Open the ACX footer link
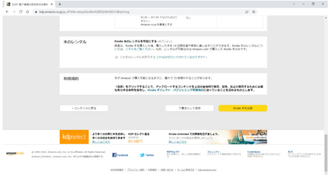Viewport: 332px width, 179px height. point(290,152)
